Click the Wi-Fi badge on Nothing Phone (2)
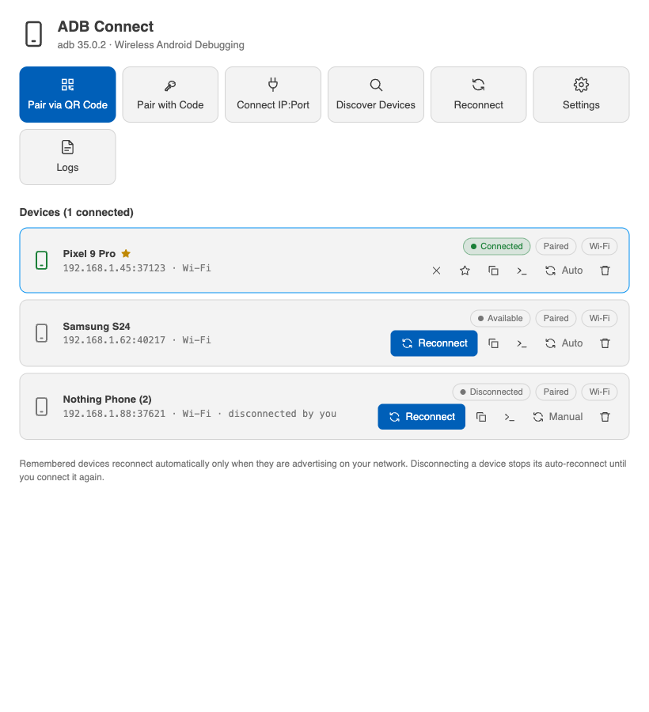The height and width of the screenshot is (712, 649). tap(599, 392)
